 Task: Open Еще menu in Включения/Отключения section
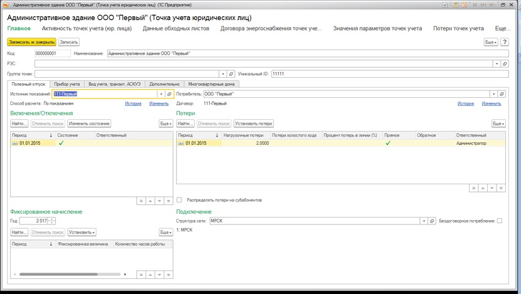point(166,123)
